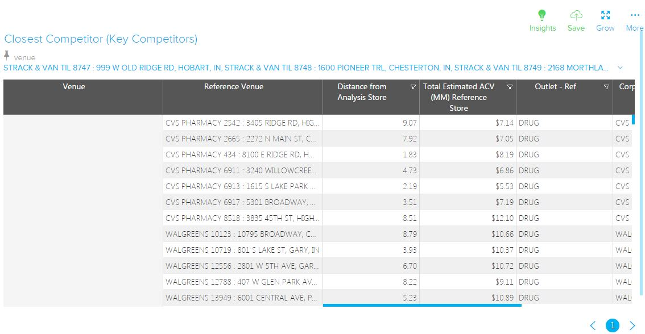Viewport: 645px width, 334px height.
Task: Click the Closest Competitor (Key Competitors) title
Action: [x=101, y=39]
